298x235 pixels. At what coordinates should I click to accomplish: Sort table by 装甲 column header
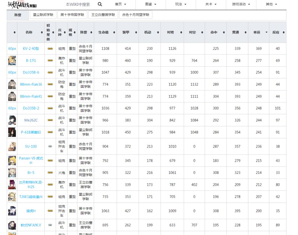(x=128, y=32)
